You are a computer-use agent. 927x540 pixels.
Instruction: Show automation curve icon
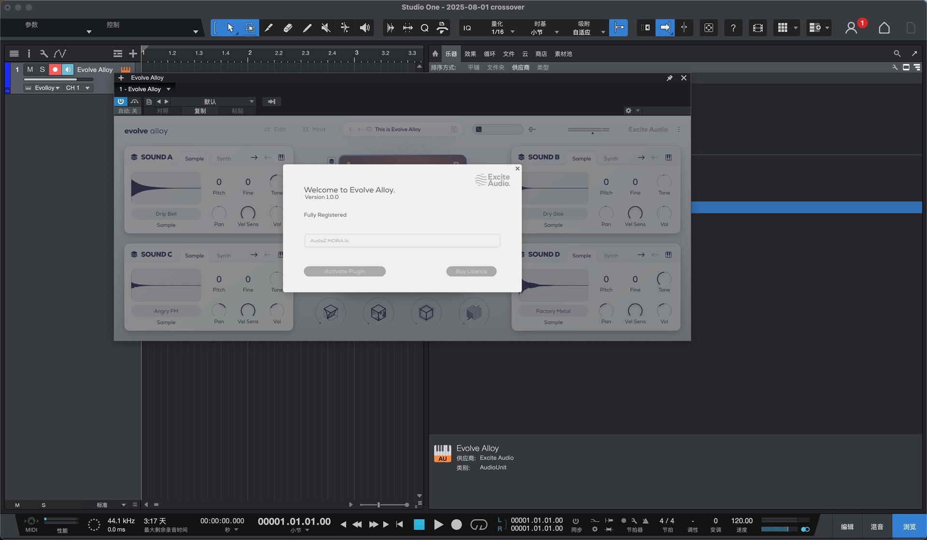point(60,54)
